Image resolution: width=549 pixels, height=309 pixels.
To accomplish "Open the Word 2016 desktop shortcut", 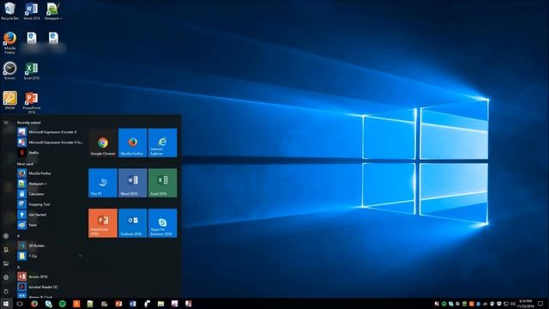I will pos(32,11).
